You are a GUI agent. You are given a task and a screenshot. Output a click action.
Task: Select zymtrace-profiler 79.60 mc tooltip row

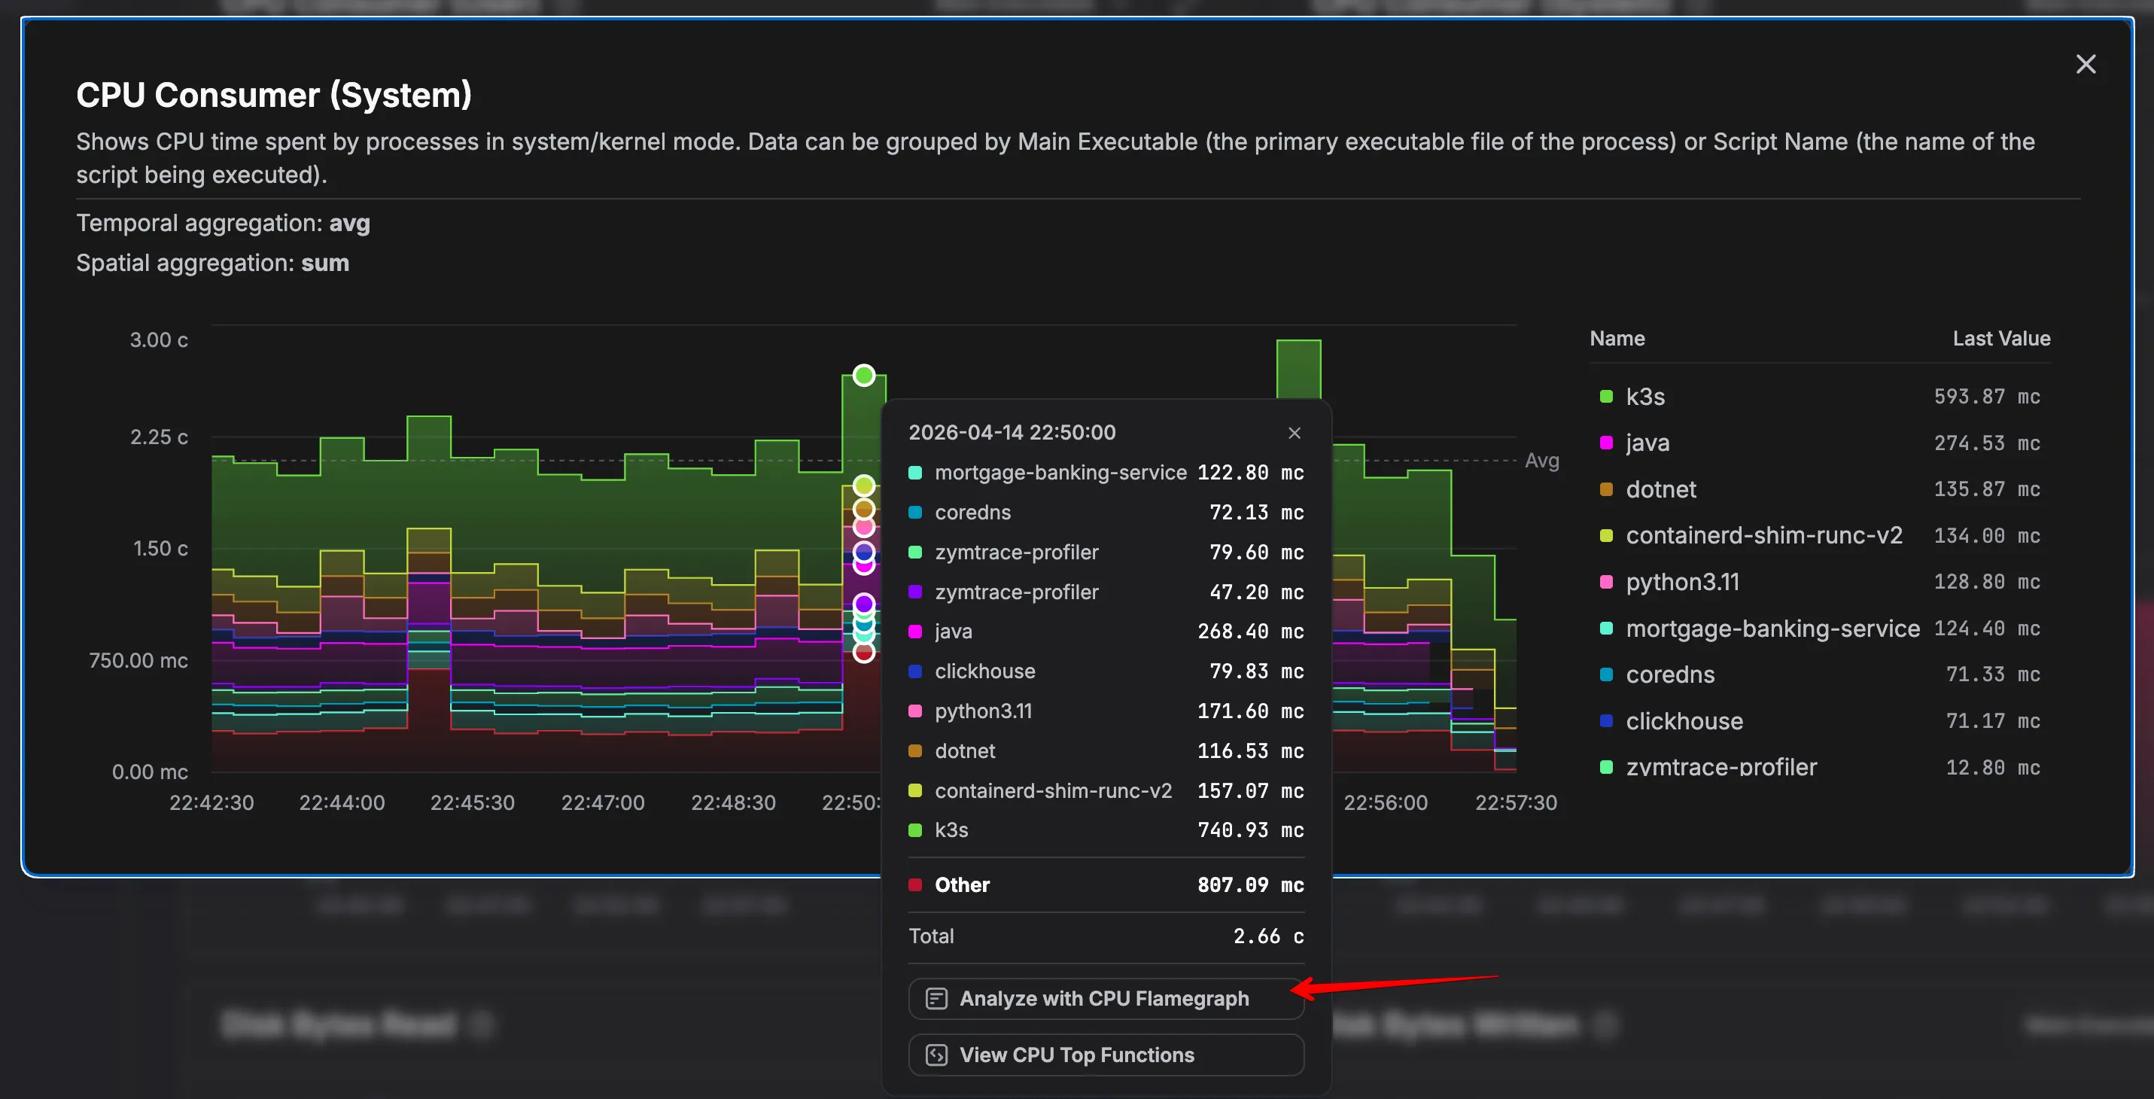[1106, 552]
